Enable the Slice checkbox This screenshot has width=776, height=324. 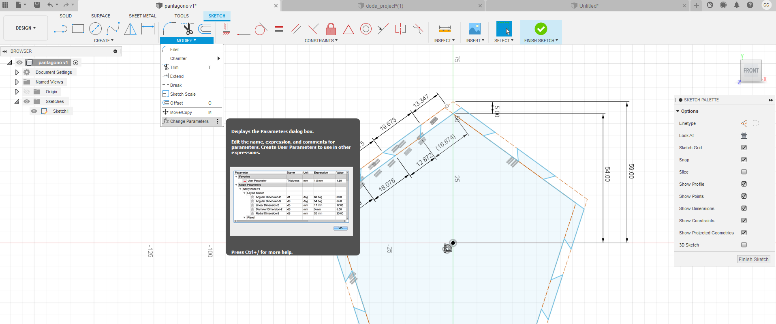[x=744, y=172]
